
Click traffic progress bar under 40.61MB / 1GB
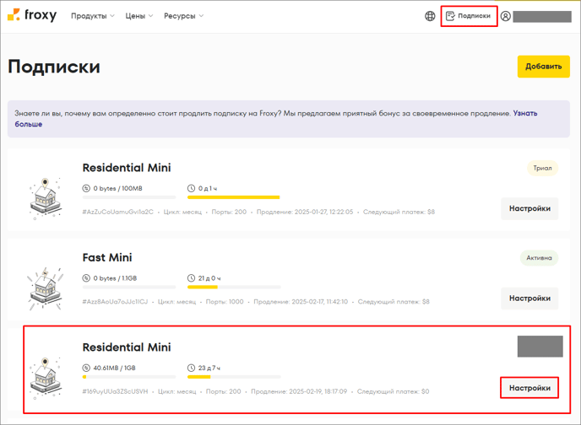tap(129, 377)
